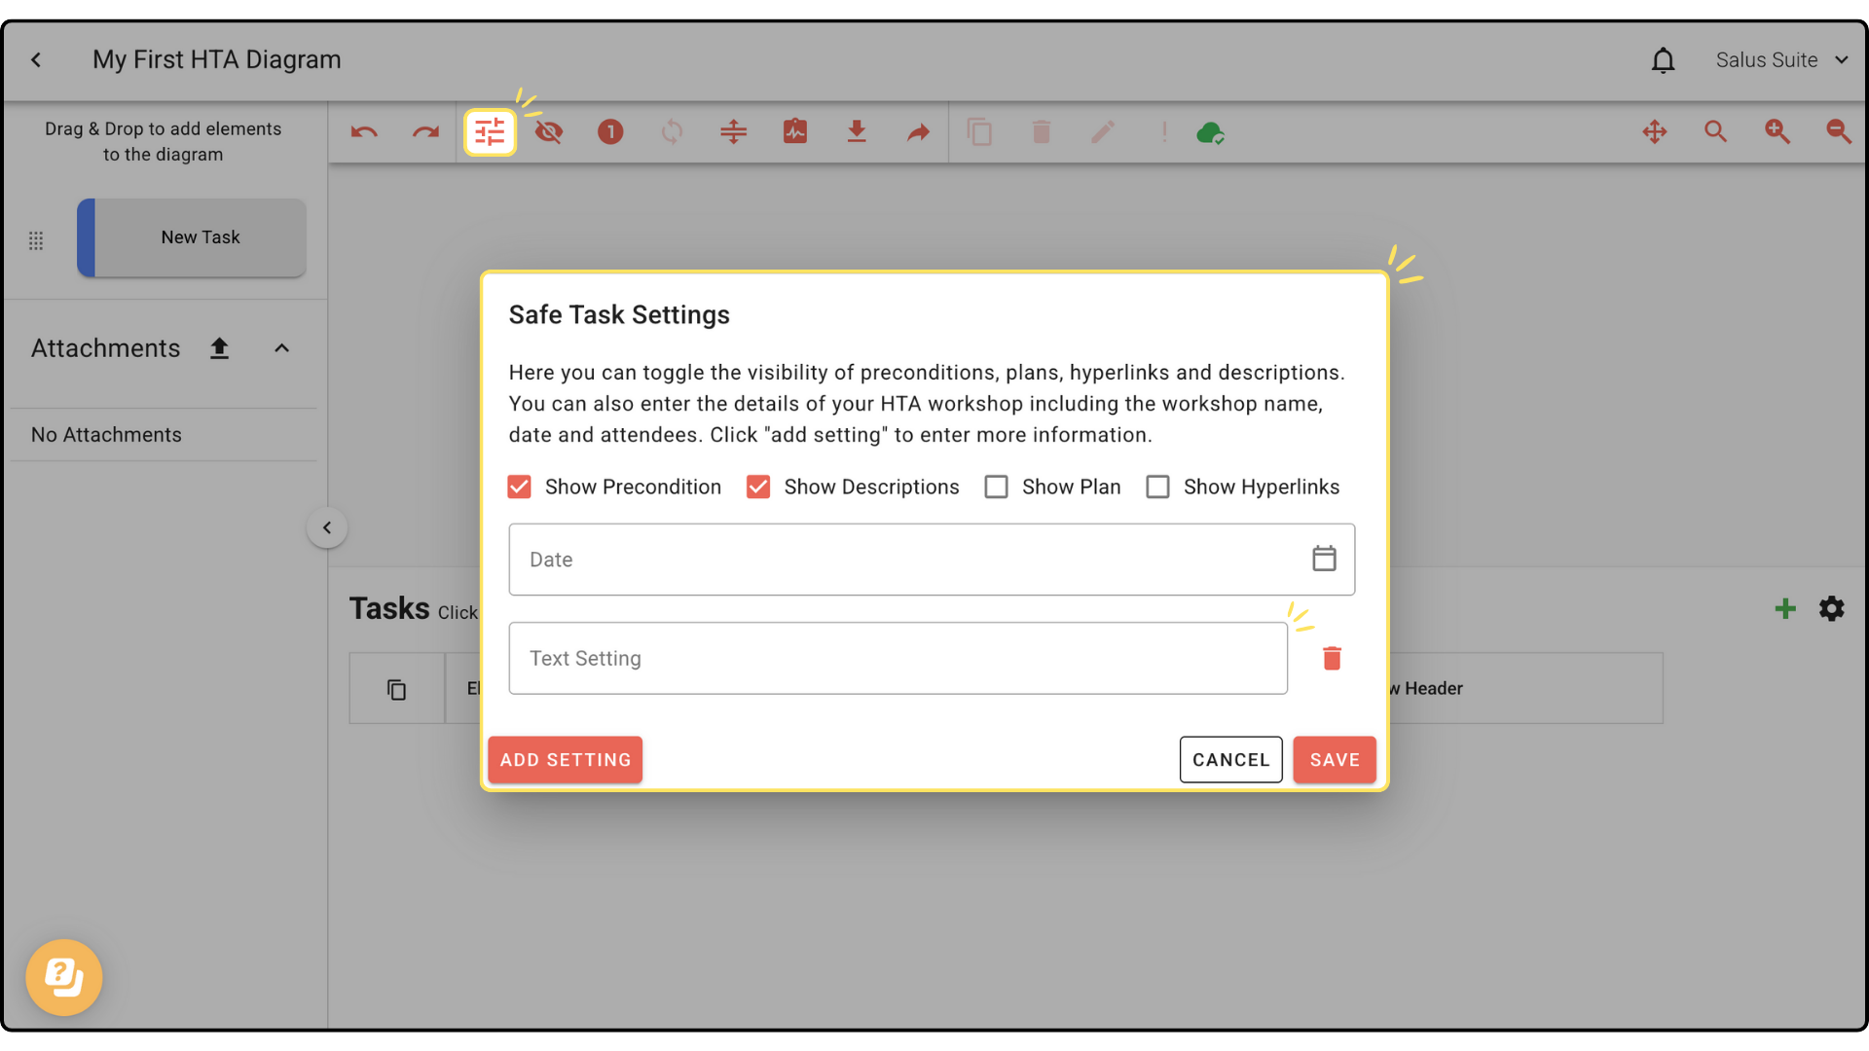Toggle the crossed-eye visibility icon
The width and height of the screenshot is (1869, 1051).
pyautogui.click(x=549, y=131)
